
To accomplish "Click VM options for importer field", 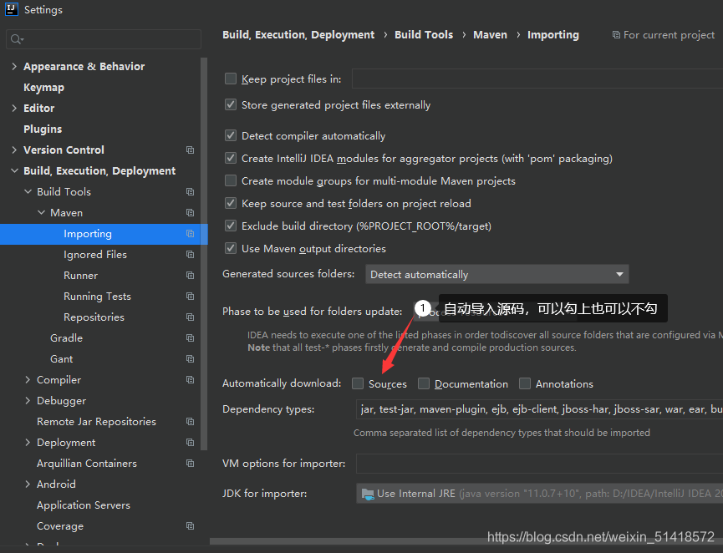I will click(x=539, y=463).
